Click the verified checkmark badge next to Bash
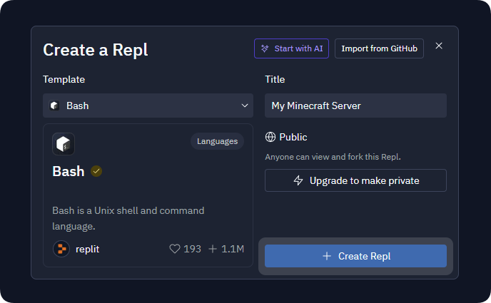The height and width of the screenshot is (303, 491). (x=96, y=171)
